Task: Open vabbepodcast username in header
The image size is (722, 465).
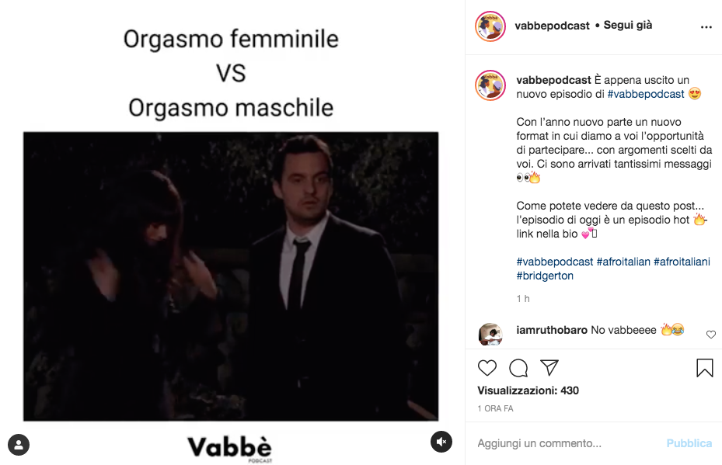Action: [552, 26]
